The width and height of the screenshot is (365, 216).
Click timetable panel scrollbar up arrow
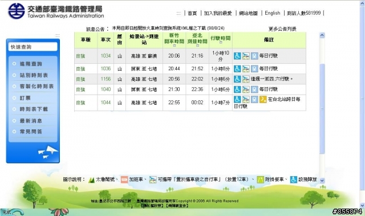[322, 35]
